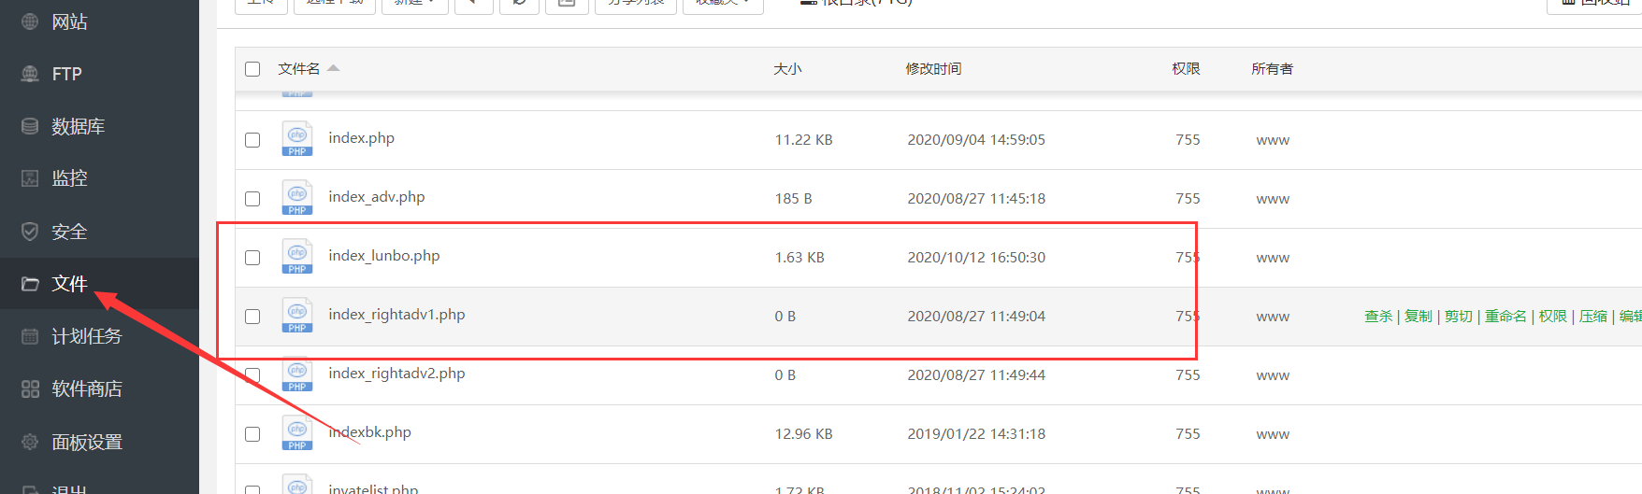Click the 监控 monitor icon

30,178
